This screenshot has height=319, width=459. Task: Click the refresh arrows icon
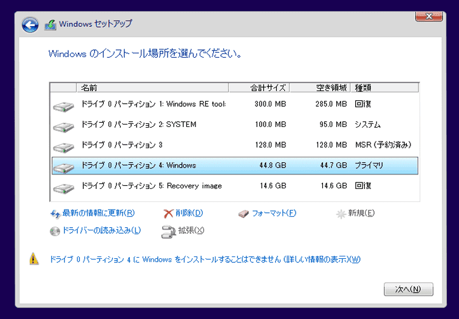tap(55, 214)
